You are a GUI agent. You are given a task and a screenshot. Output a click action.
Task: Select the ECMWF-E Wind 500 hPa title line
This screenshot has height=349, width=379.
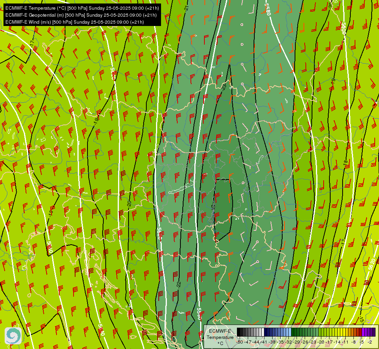tap(75, 22)
